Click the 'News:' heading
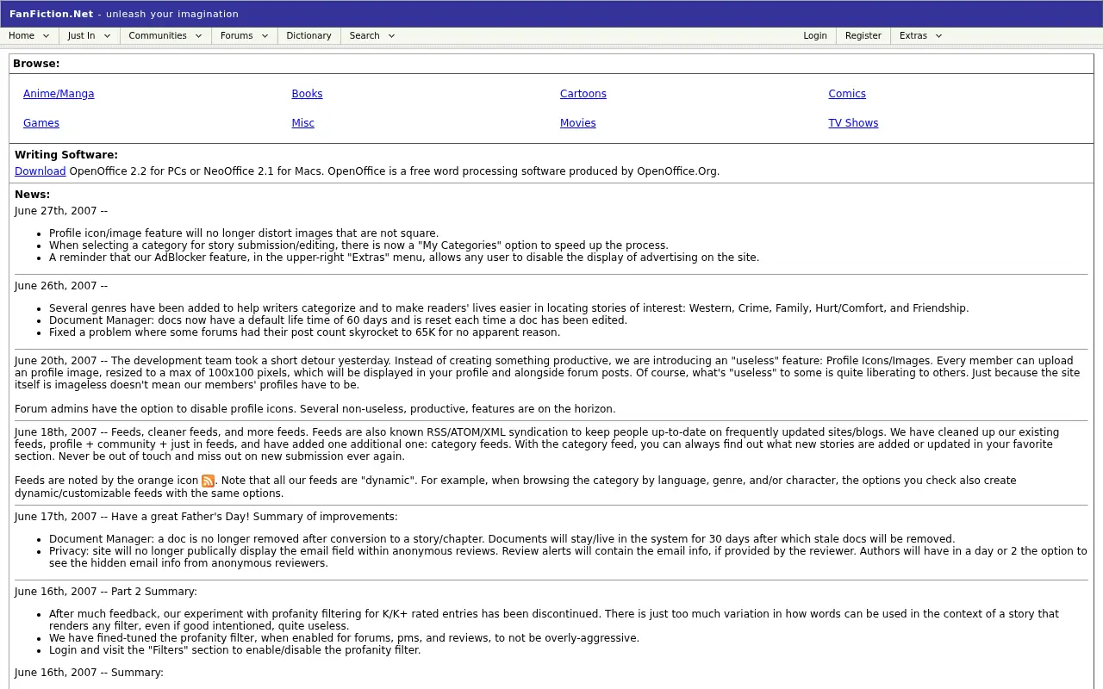The width and height of the screenshot is (1103, 689). coord(32,195)
